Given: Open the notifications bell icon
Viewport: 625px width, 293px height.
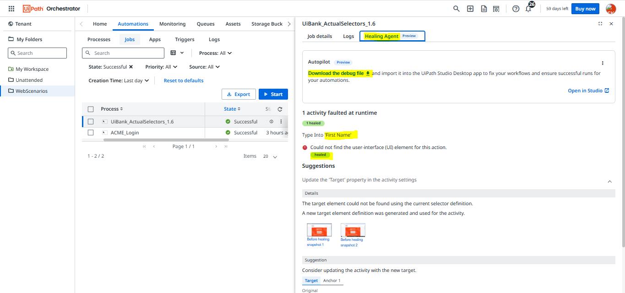Looking at the screenshot, I should (528, 9).
